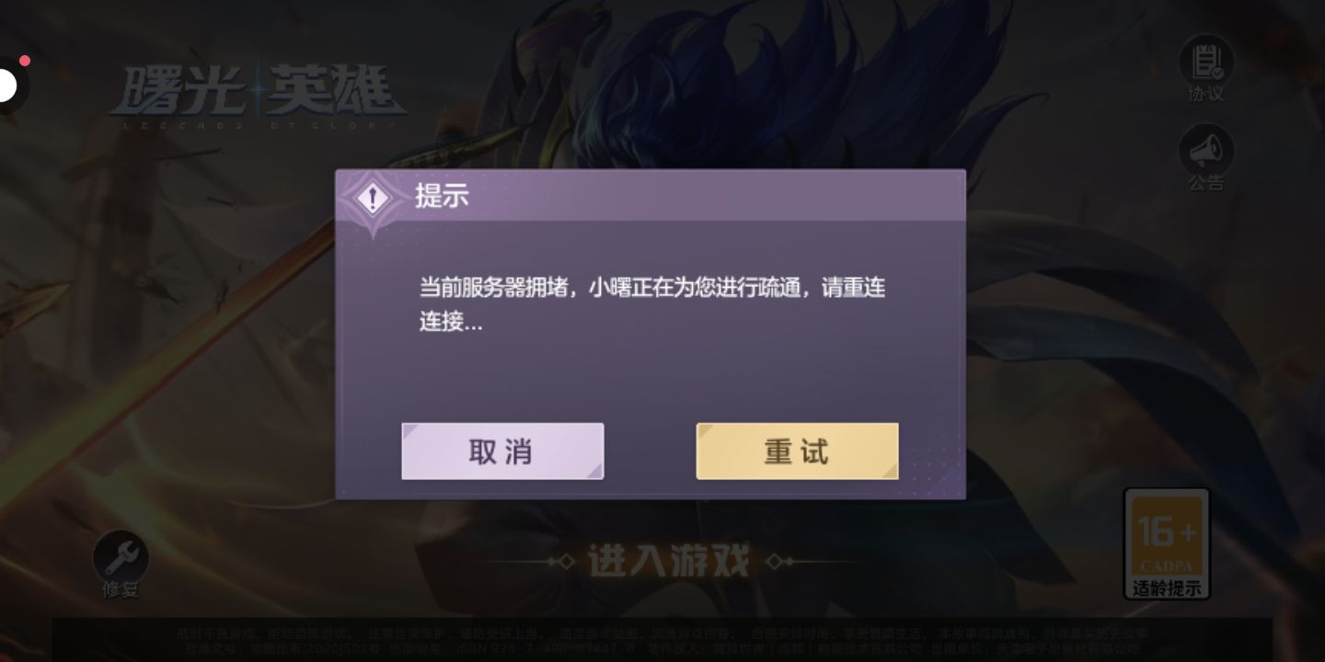Click the health advisory footer text
1325x662 pixels.
(x=662, y=640)
